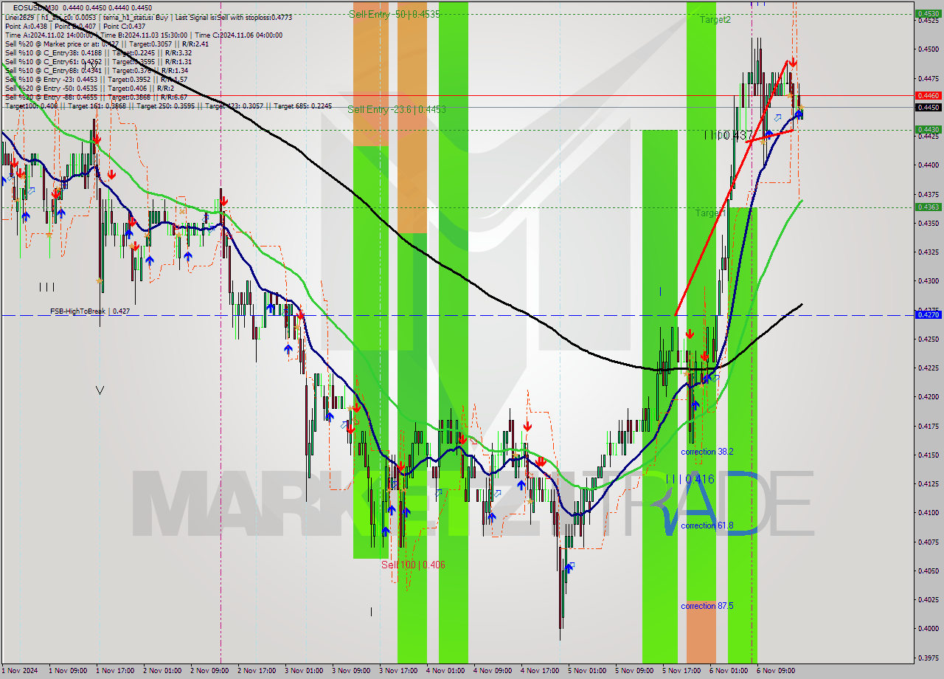
Task: Click the red 0.4460 price tag
Action: 928,95
